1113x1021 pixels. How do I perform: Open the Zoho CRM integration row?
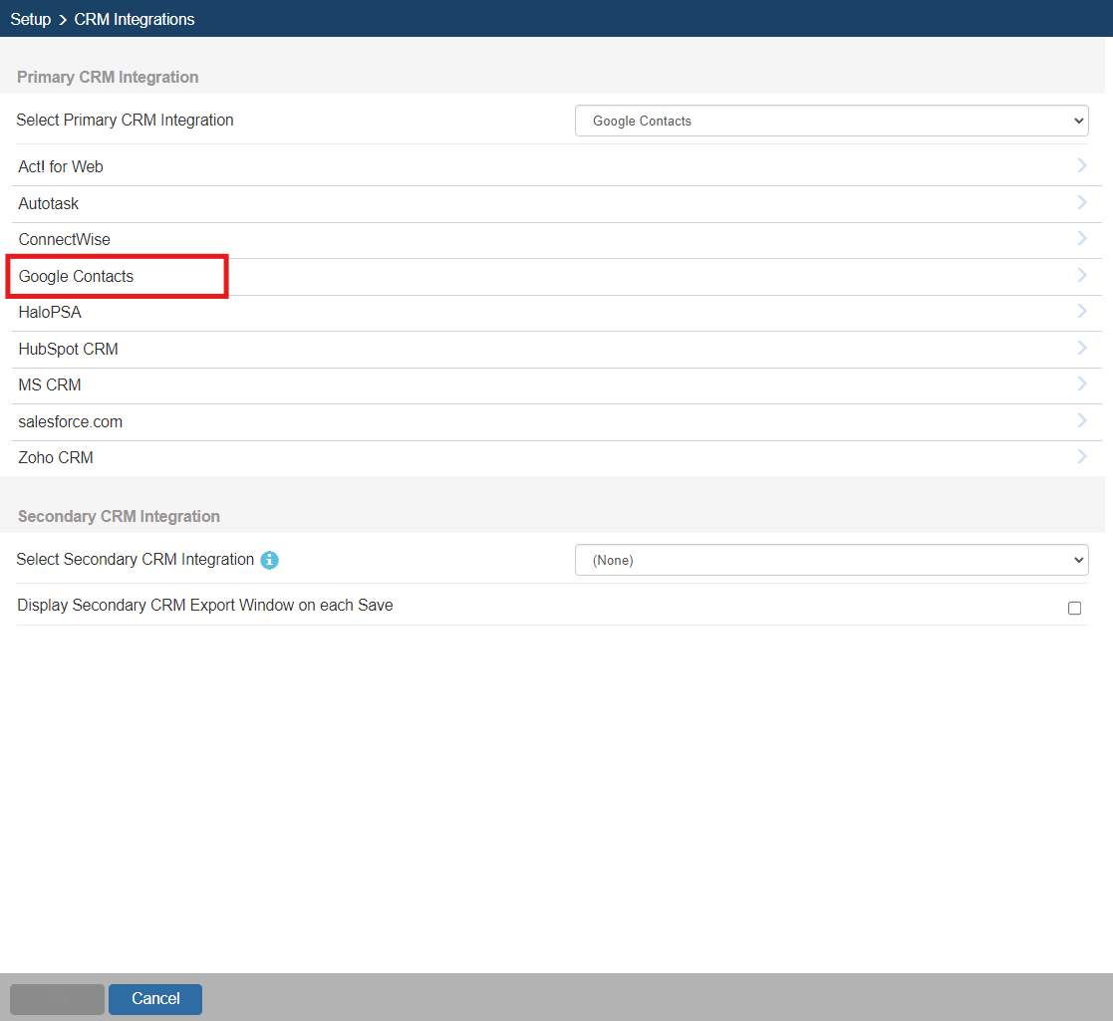click(556, 458)
